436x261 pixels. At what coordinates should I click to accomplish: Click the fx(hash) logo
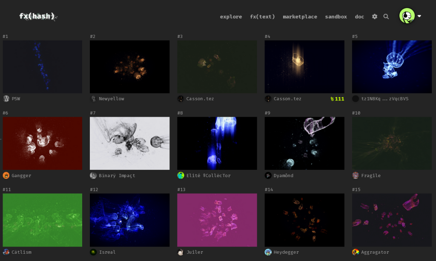click(x=37, y=16)
